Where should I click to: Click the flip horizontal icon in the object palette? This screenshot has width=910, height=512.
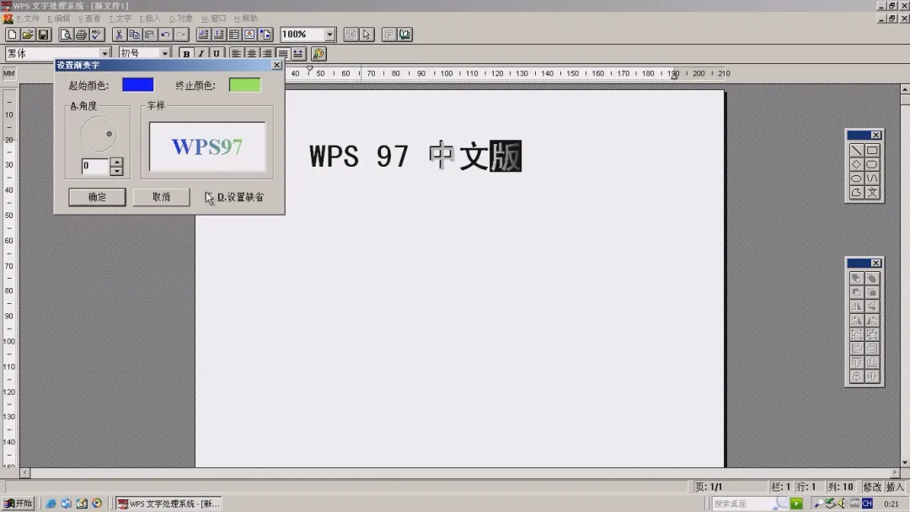(857, 307)
